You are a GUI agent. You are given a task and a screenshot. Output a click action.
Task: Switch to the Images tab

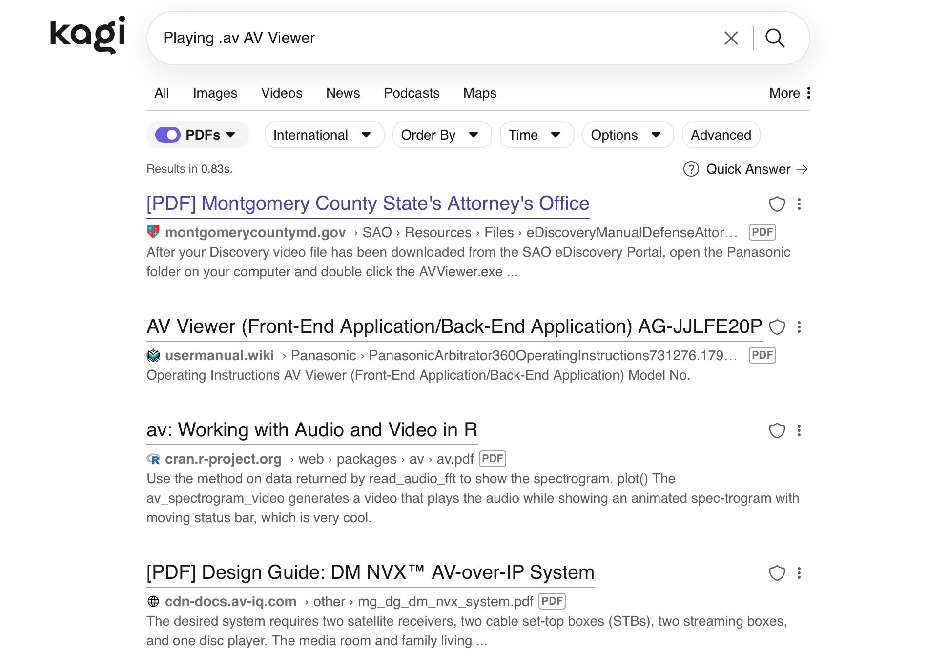click(x=215, y=93)
